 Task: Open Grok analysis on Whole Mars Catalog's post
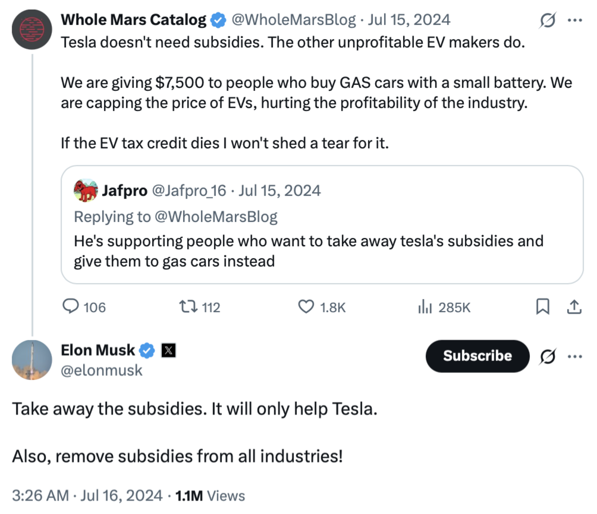click(547, 19)
